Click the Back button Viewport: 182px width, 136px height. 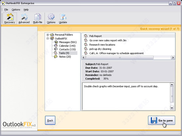point(50,120)
